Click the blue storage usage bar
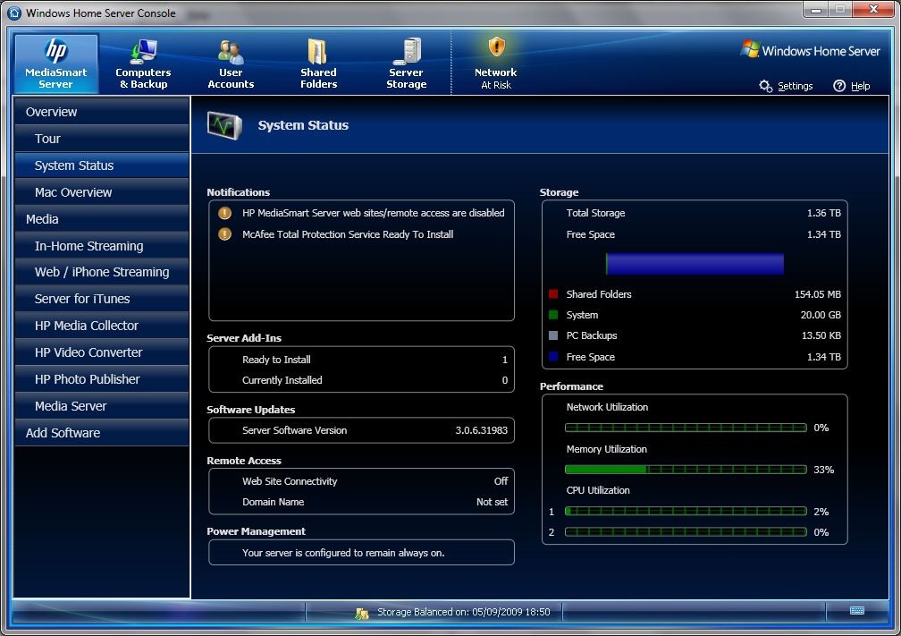901x636 pixels. pos(695,264)
